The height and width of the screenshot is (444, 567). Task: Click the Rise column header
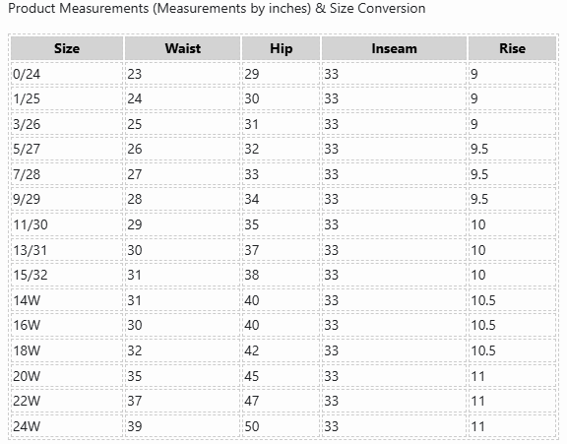(512, 48)
